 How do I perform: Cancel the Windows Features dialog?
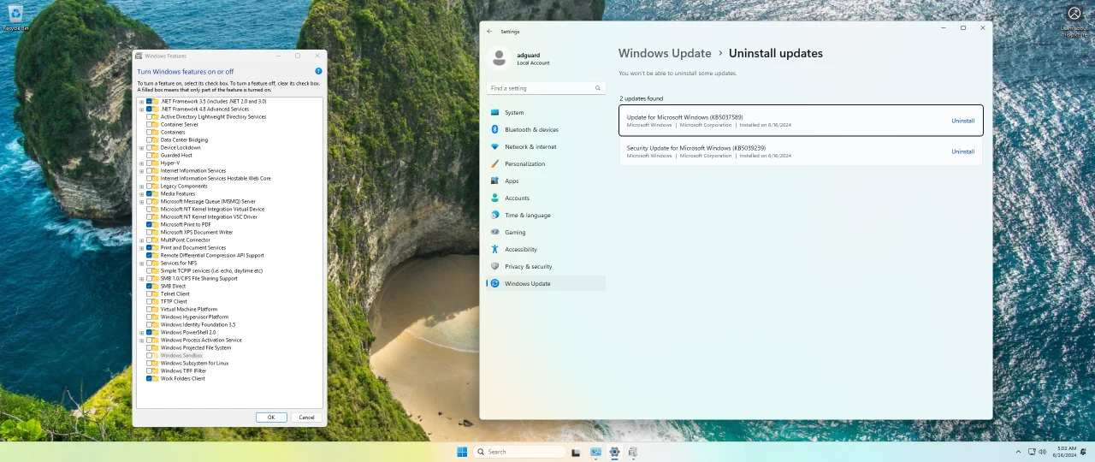(x=307, y=418)
